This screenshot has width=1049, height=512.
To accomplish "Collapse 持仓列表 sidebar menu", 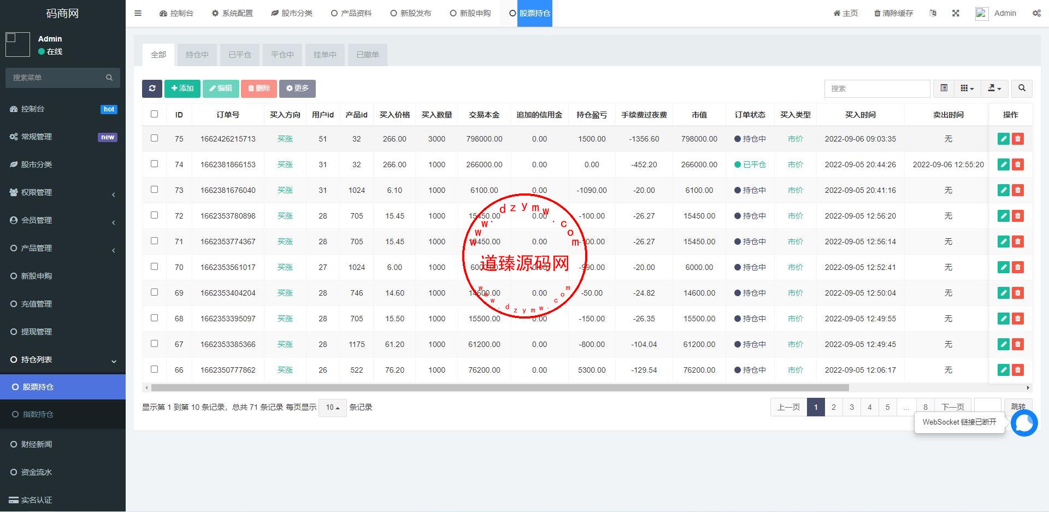I will coord(63,360).
